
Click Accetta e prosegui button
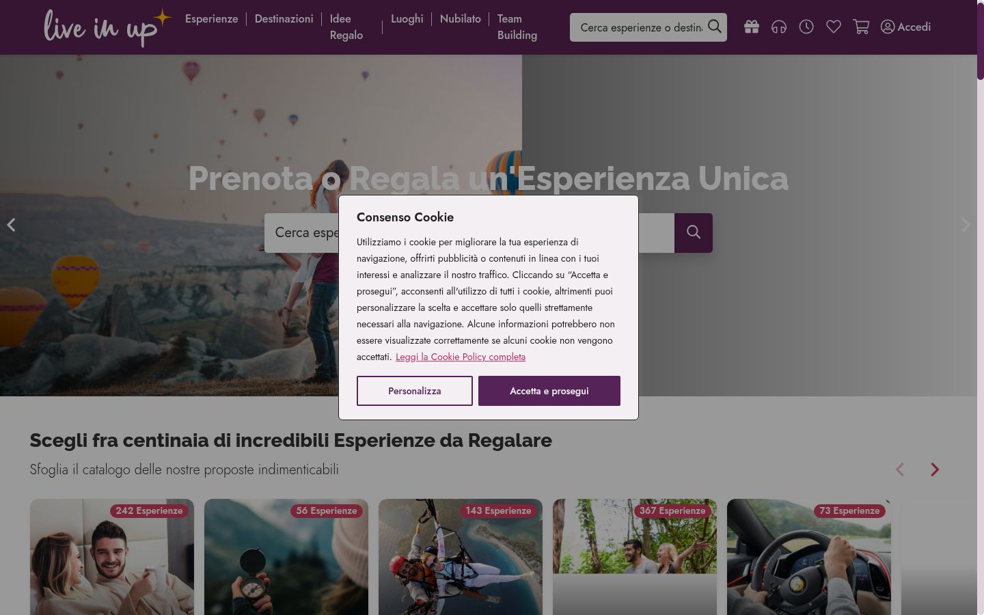coord(549,391)
